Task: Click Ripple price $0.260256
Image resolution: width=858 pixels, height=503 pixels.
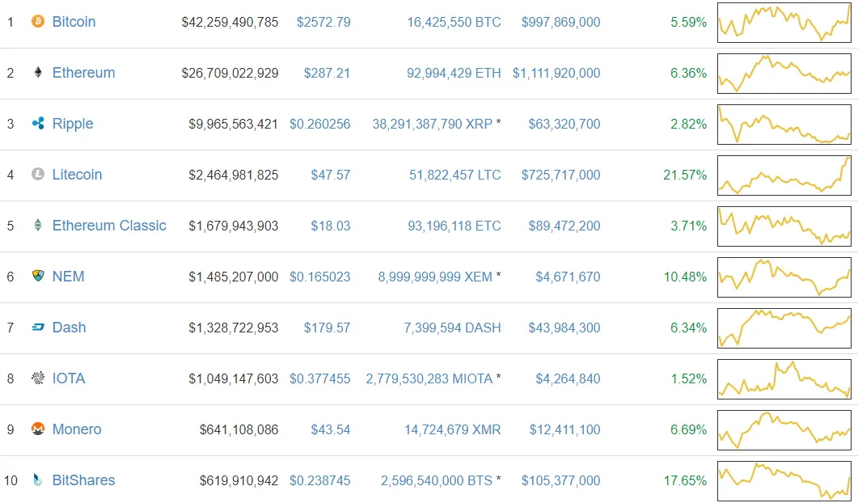Action: coord(320,124)
